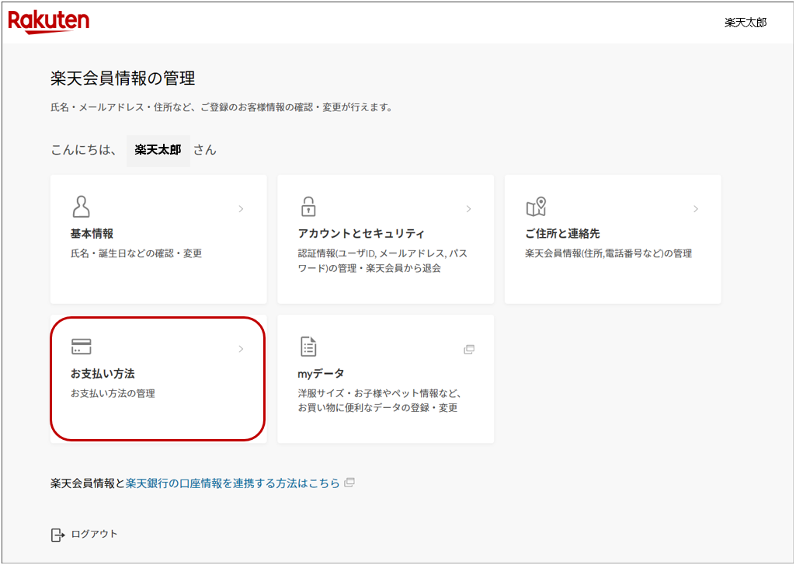This screenshot has width=796, height=565.
Task: Click the logout door icon
Action: tap(58, 535)
